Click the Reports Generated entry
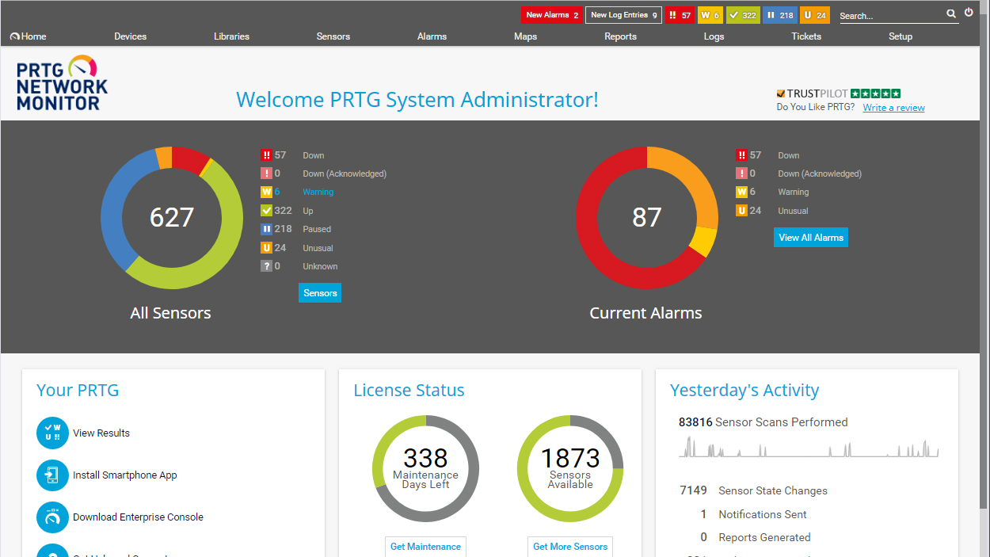The image size is (990, 557). pyautogui.click(x=756, y=537)
